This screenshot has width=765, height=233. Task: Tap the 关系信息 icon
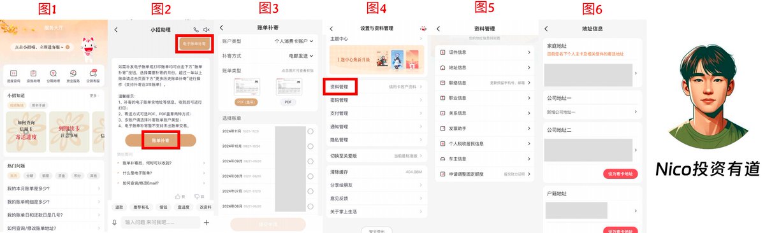443,113
